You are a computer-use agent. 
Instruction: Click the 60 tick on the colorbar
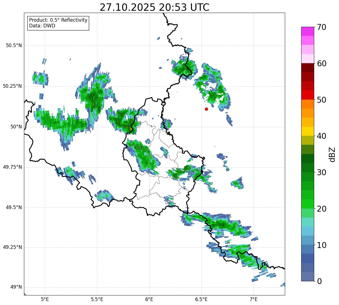click(322, 63)
